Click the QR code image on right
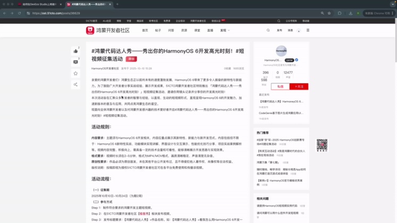This screenshot has width=397, height=223. (x=322, y=144)
